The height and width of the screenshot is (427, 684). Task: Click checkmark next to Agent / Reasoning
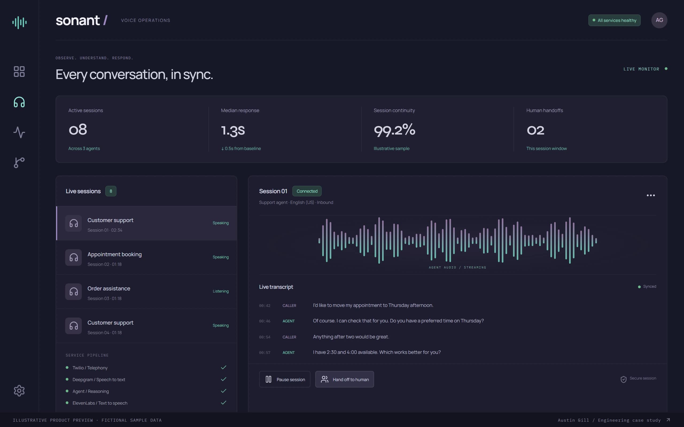pos(224,391)
